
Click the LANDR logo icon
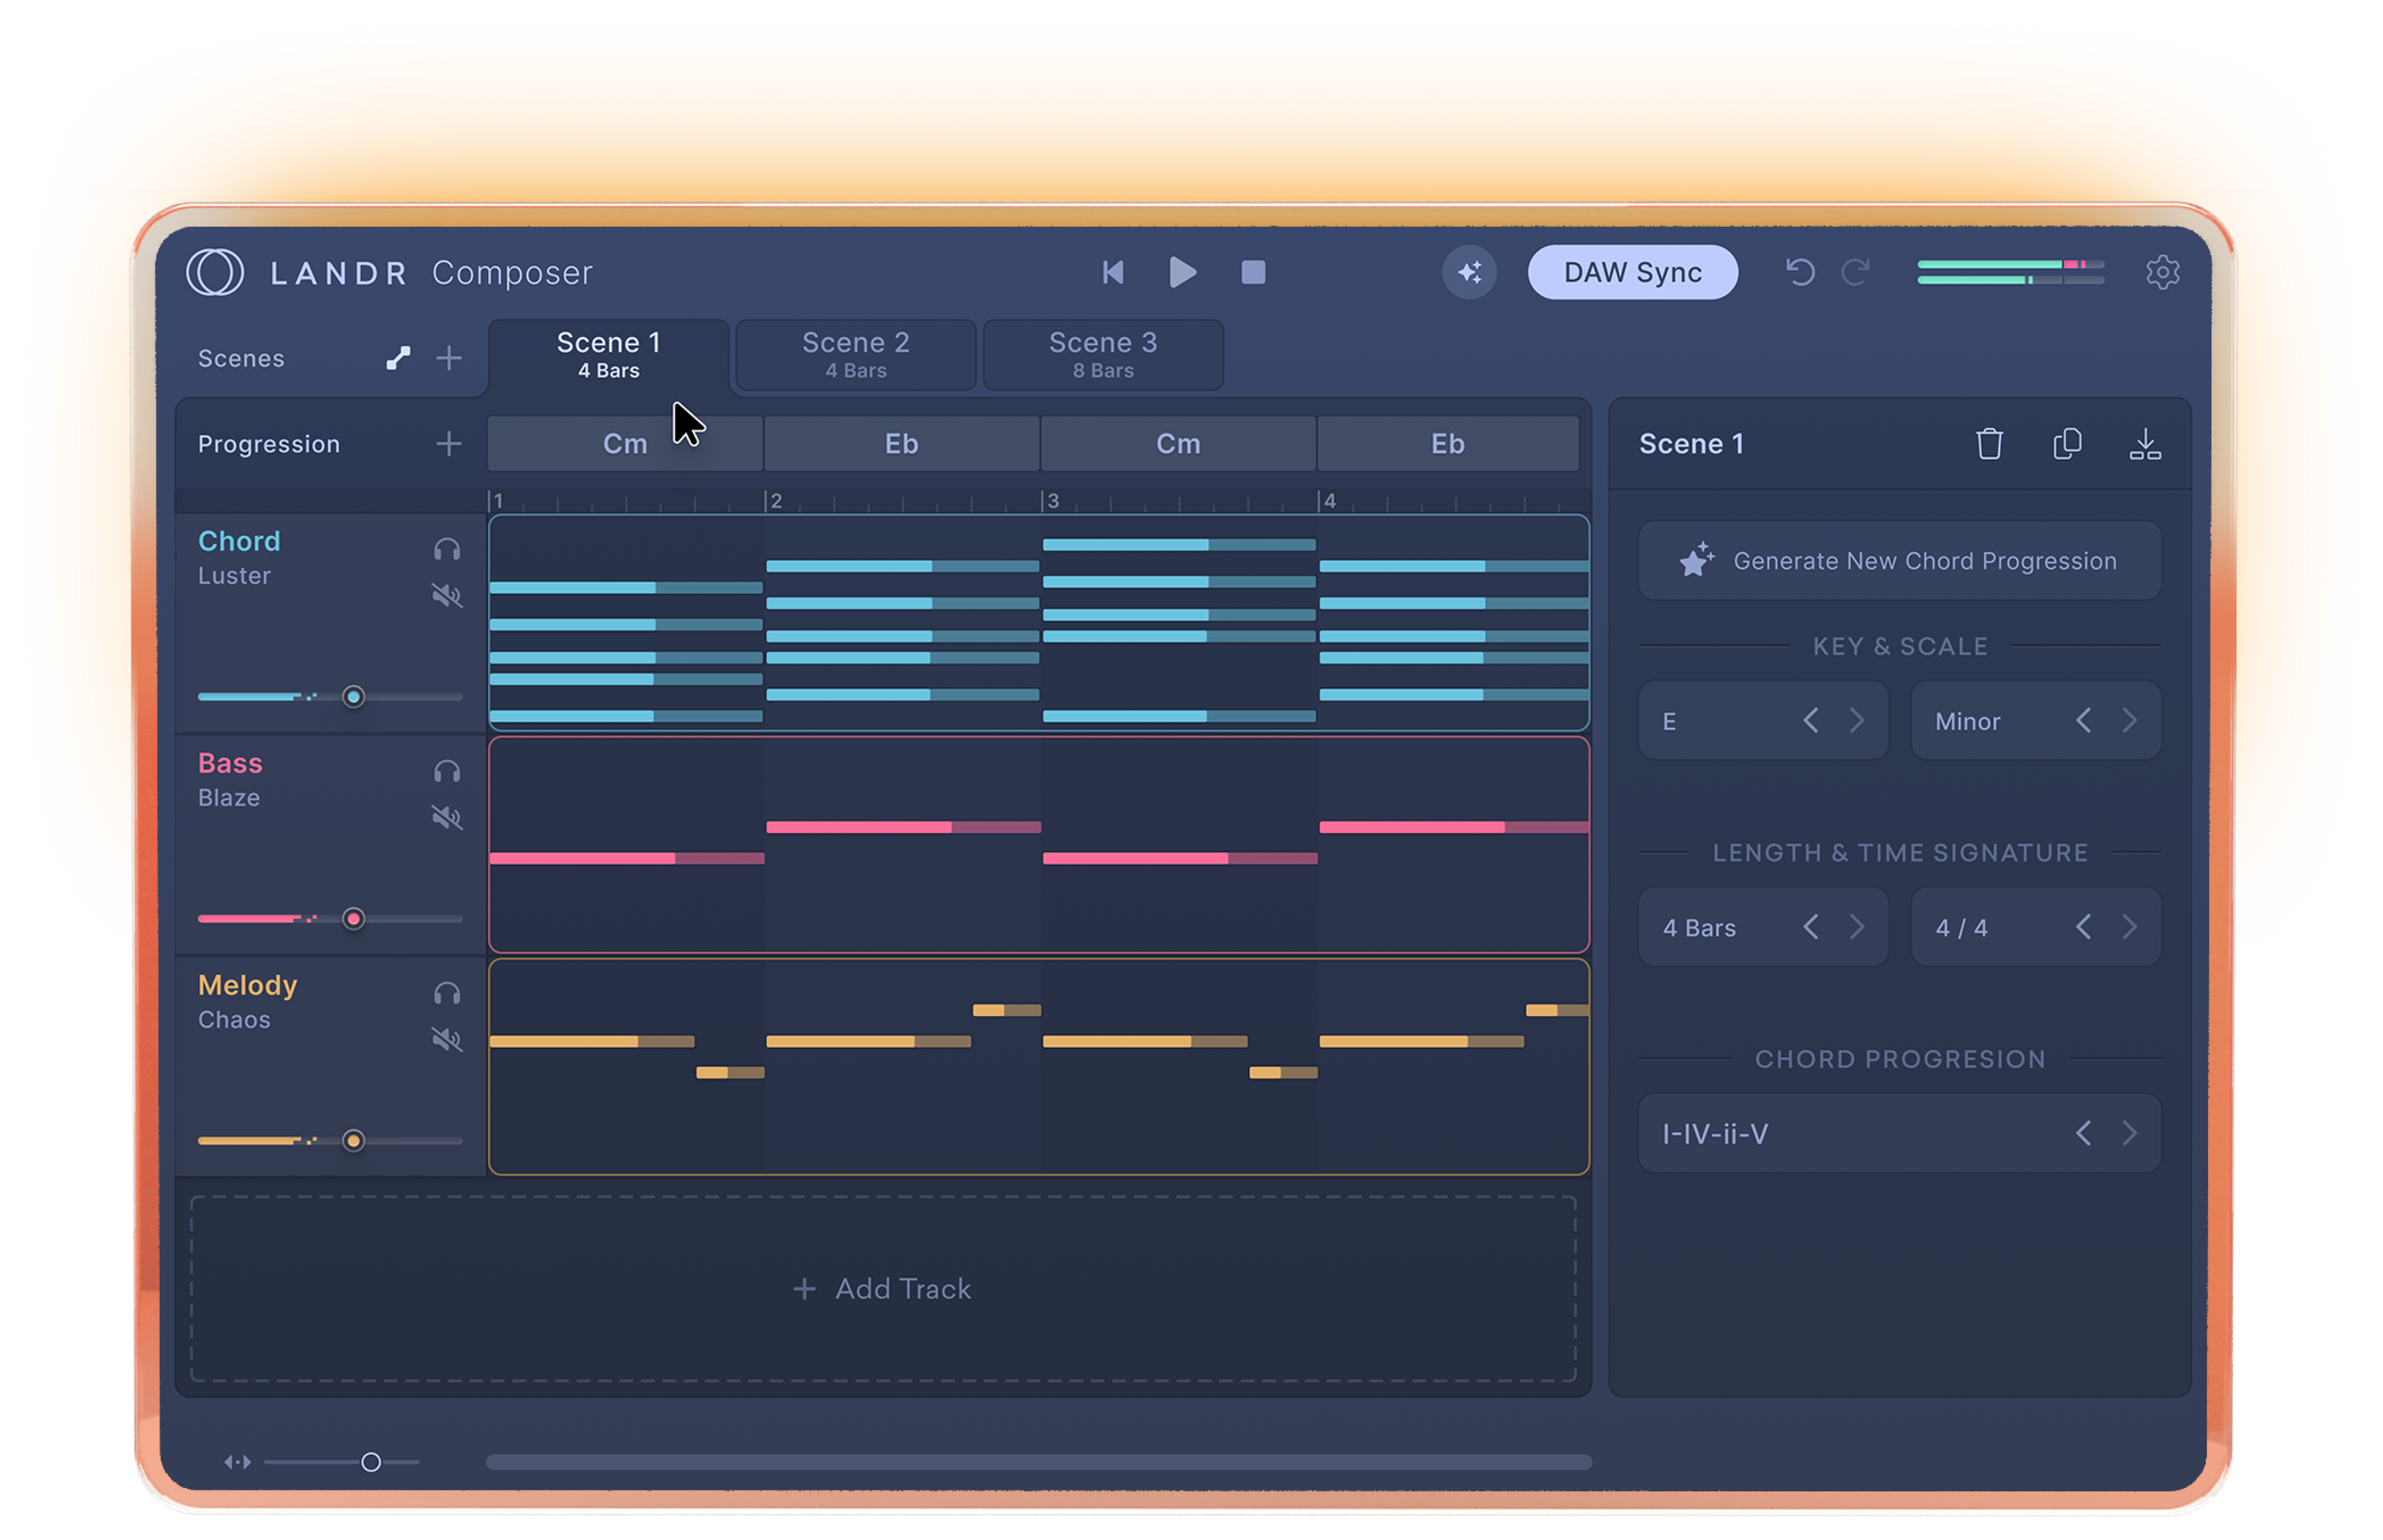215,272
